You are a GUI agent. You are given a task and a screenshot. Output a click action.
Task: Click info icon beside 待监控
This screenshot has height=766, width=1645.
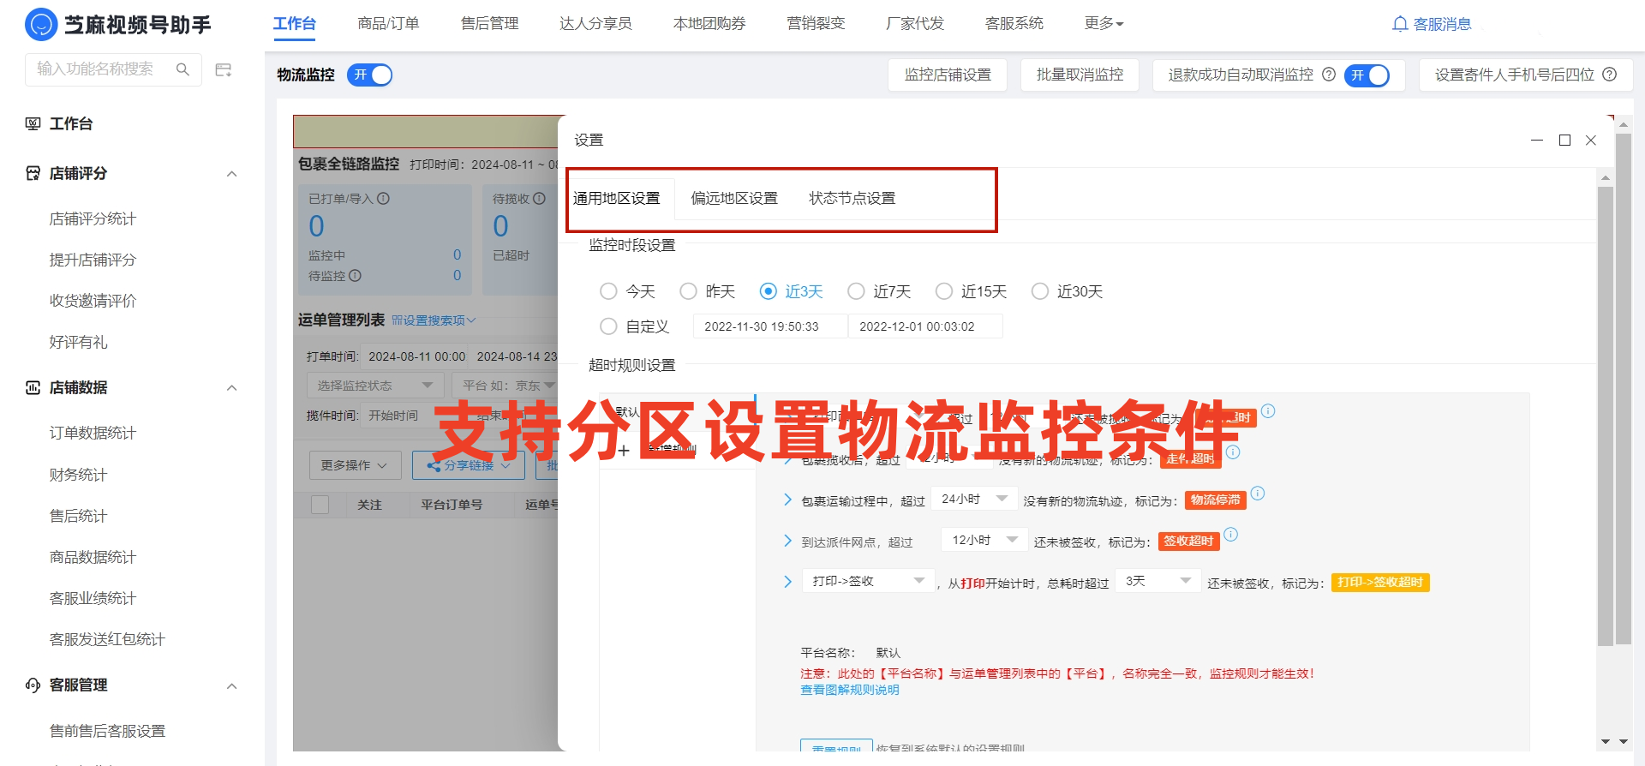click(356, 276)
